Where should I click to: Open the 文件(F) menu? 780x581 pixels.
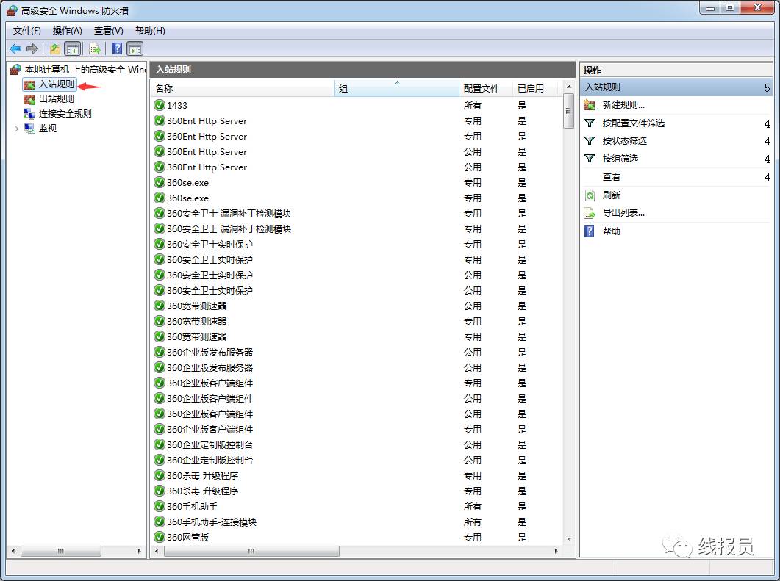(27, 31)
